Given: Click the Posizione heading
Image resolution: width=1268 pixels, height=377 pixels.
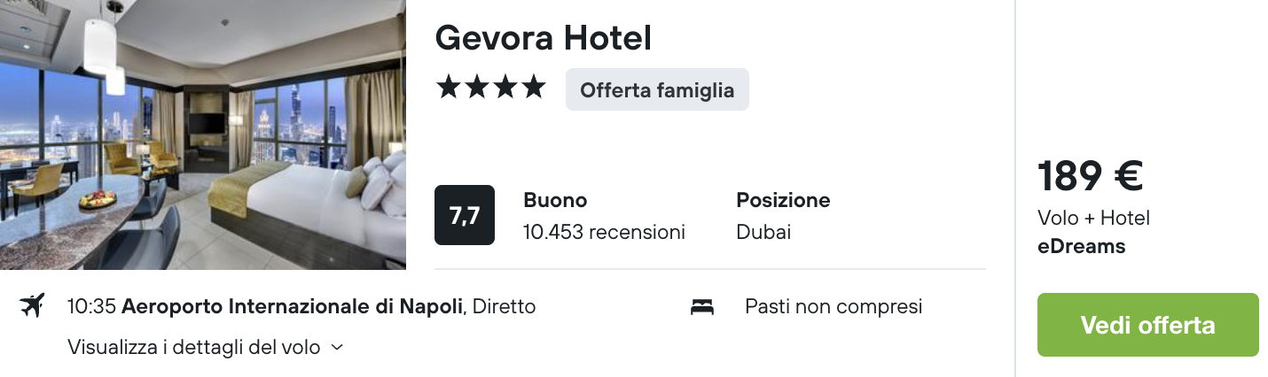Looking at the screenshot, I should [x=783, y=200].
